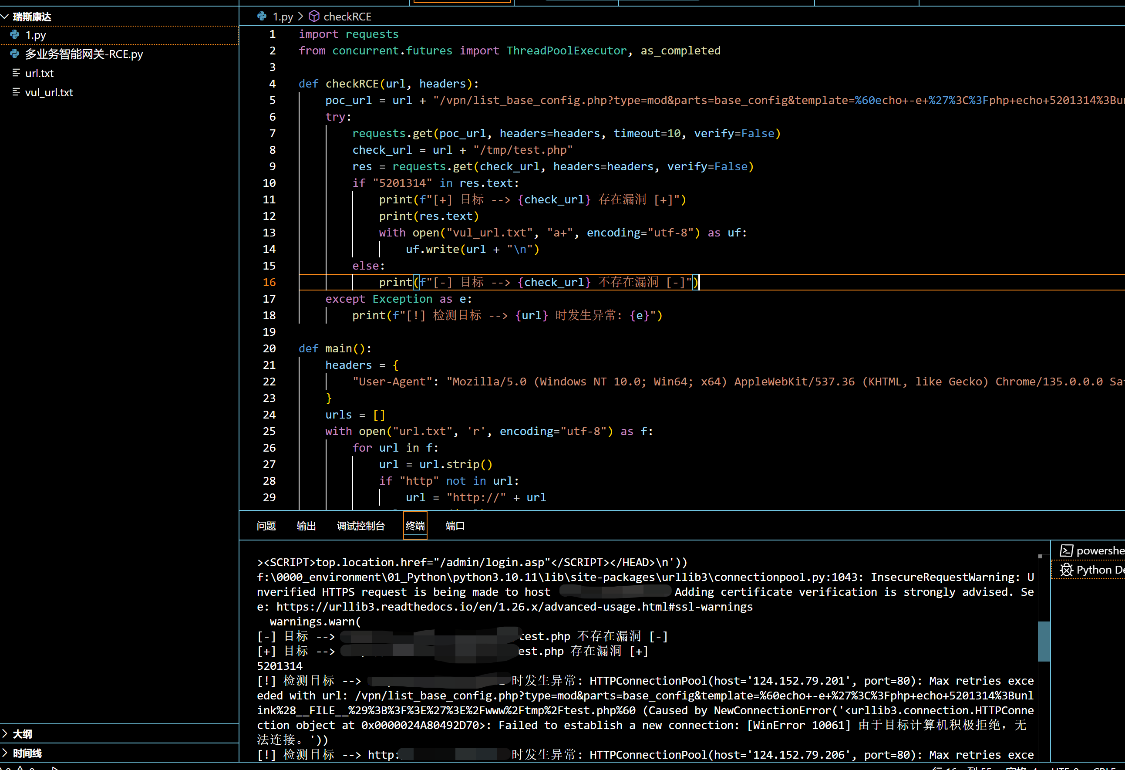
Task: Select the 终端 terminal tab
Action: 415,526
